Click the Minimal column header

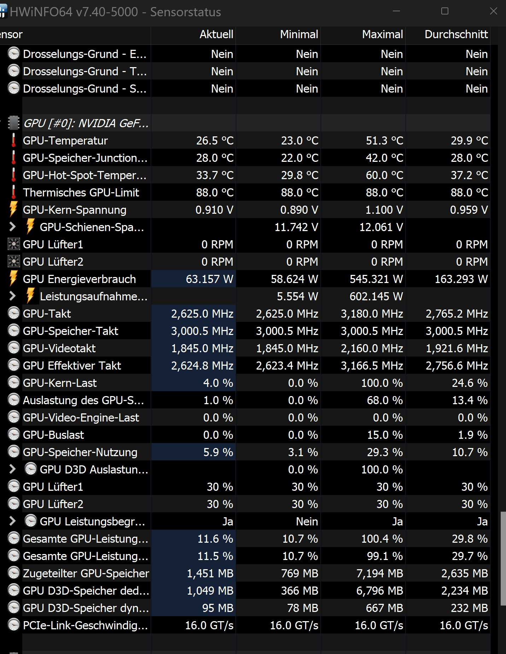[x=278, y=35]
